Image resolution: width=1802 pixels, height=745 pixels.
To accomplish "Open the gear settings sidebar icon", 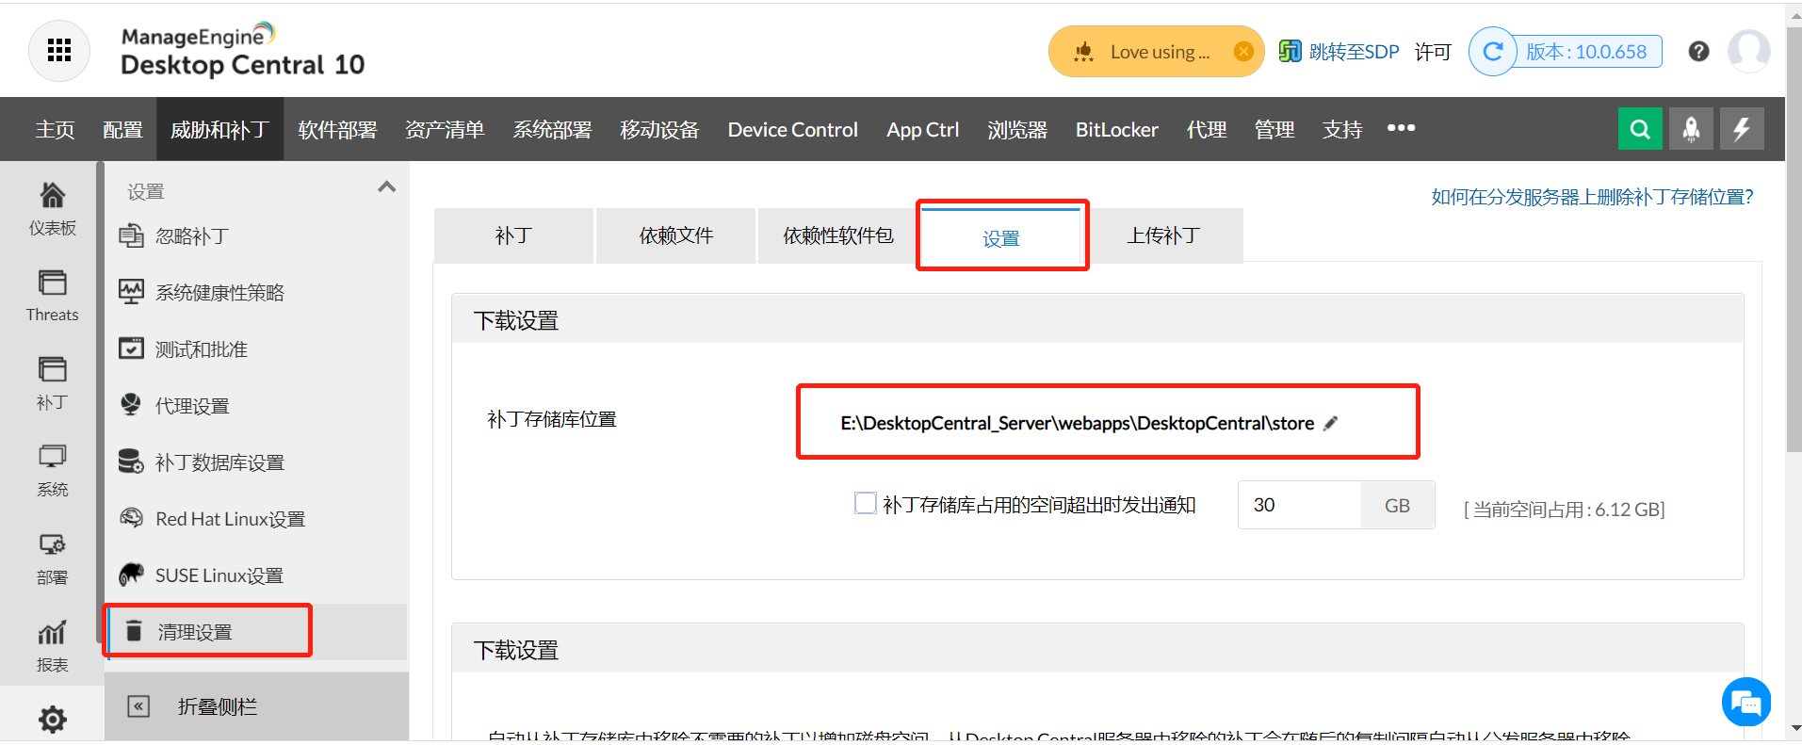I will 53,720.
